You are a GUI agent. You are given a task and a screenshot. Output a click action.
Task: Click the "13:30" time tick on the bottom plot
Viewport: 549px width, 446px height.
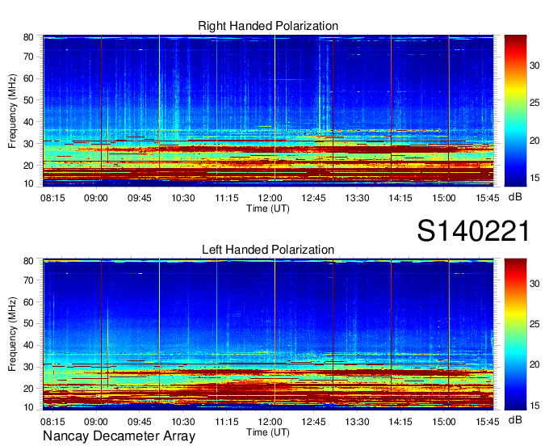(357, 421)
